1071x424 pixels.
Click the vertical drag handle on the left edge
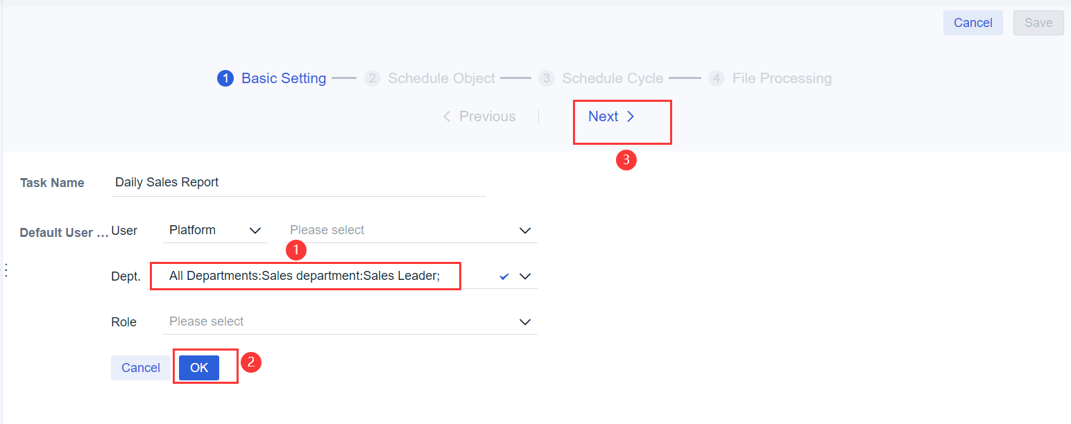coord(6,270)
